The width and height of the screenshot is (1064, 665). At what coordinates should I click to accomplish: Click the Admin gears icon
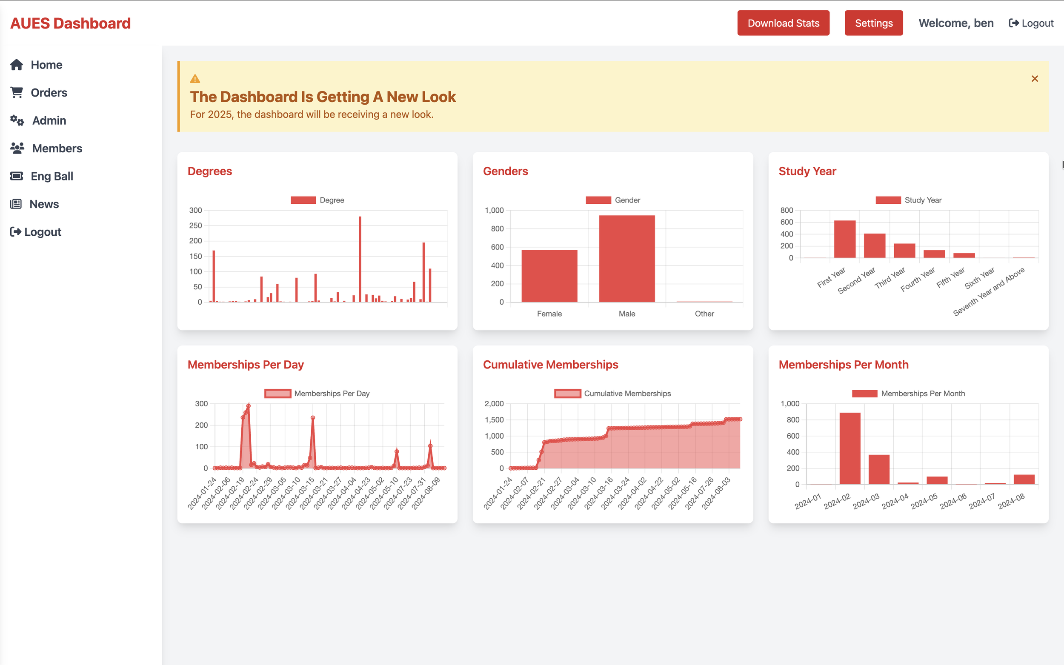(x=17, y=120)
